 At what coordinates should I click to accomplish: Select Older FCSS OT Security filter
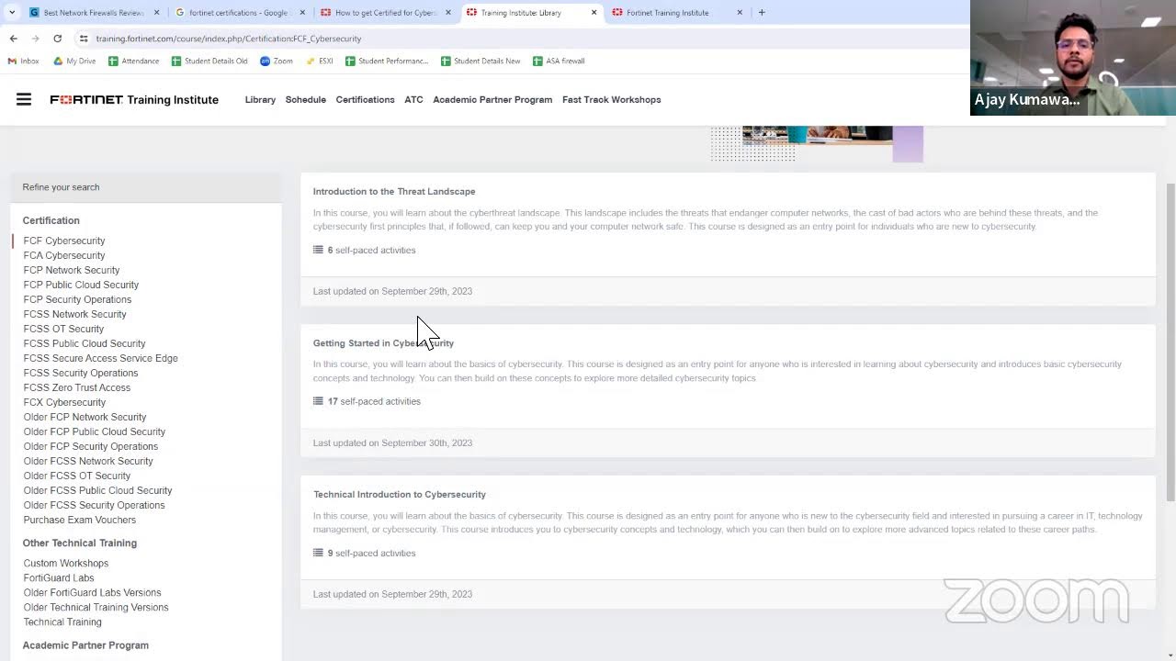pyautogui.click(x=77, y=476)
